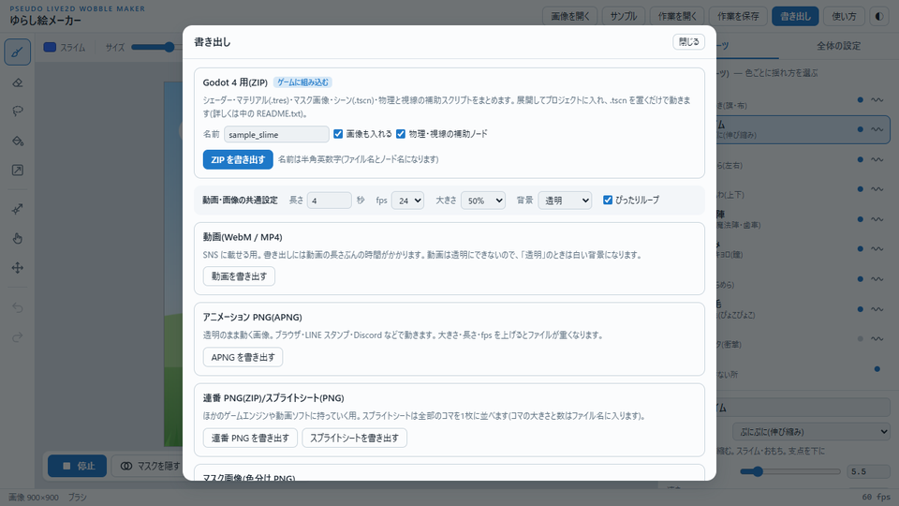Viewport: 899px width, 506px height.
Task: Toggle the blue dot on the ない所 row
Action: coord(877,369)
